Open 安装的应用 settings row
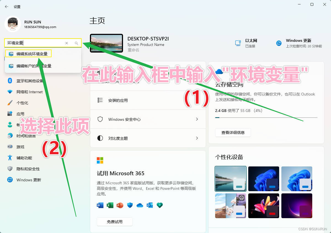 pos(148,100)
